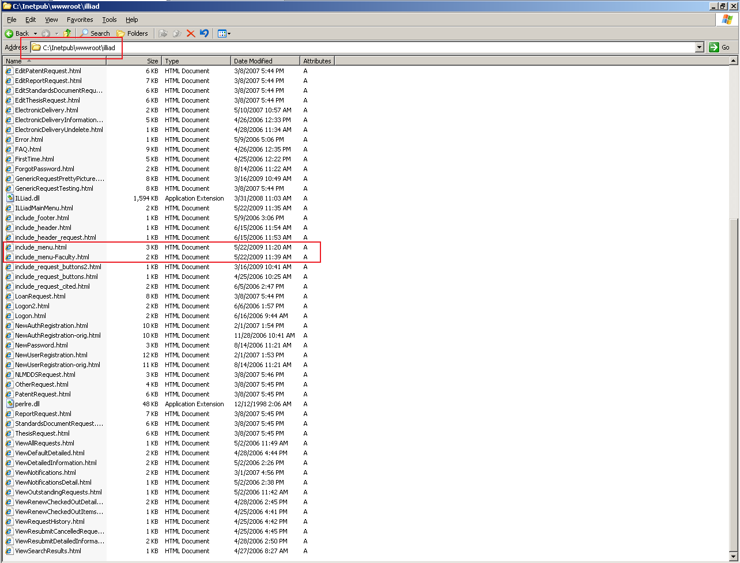Expand the address bar dropdown list
The image size is (740, 563).
click(x=700, y=47)
